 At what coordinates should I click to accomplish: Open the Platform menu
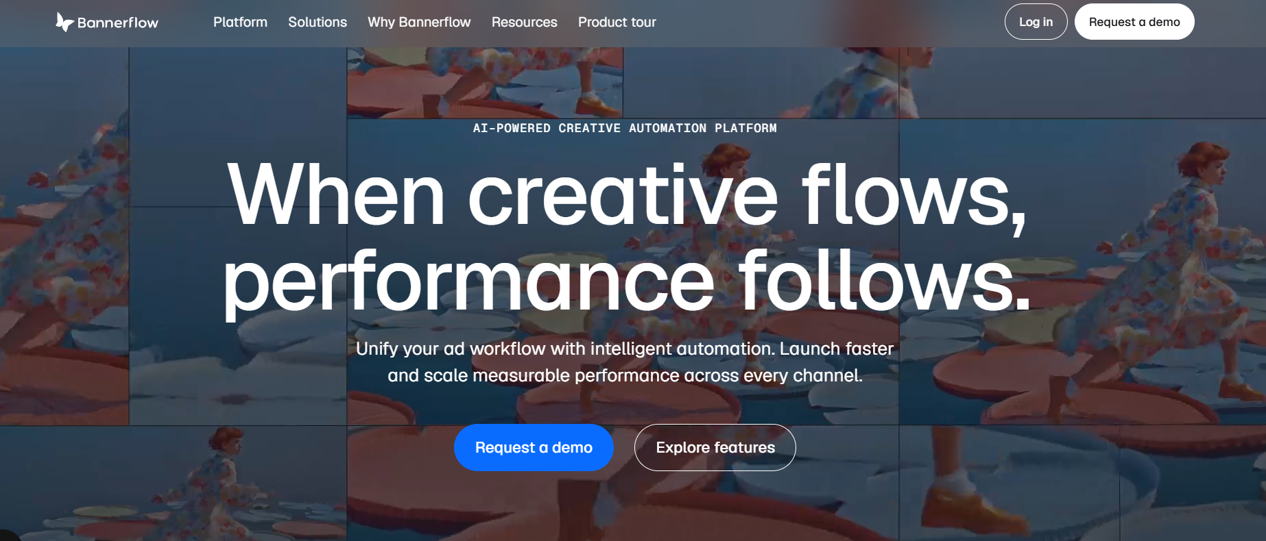click(x=240, y=22)
